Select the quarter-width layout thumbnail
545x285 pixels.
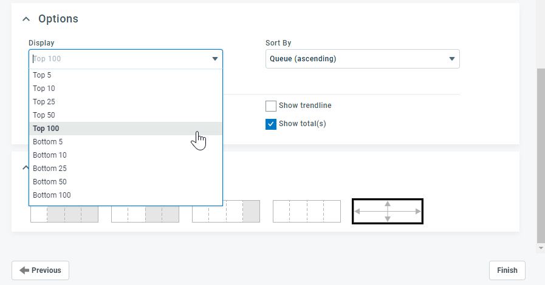(x=226, y=212)
